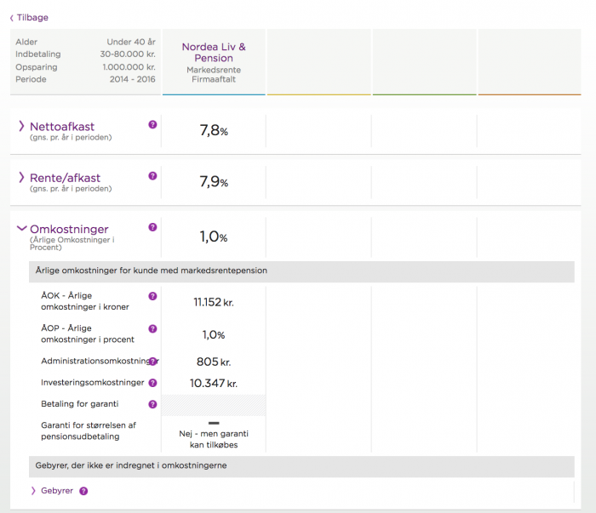Click the '2014 - 2016' Periode value
This screenshot has height=513, width=596.
click(x=133, y=79)
